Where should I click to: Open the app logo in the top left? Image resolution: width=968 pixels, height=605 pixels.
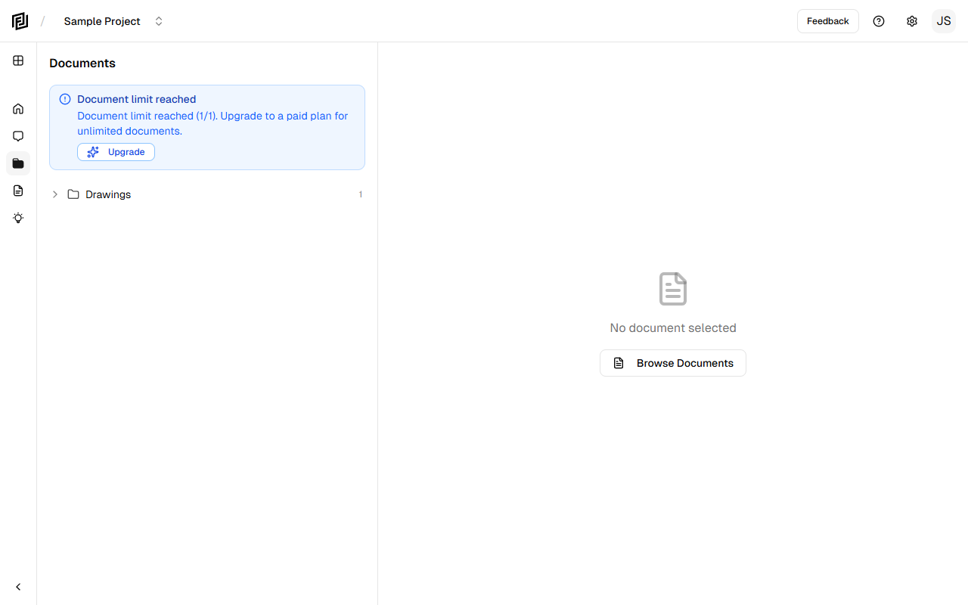point(20,21)
